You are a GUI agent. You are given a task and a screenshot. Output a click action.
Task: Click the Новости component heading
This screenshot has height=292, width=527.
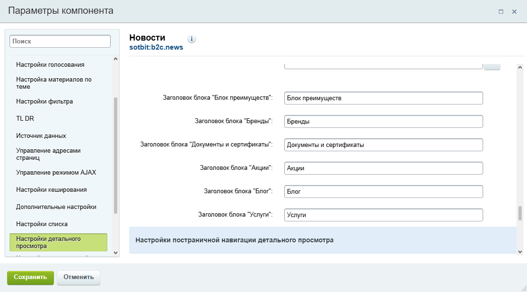(x=147, y=37)
